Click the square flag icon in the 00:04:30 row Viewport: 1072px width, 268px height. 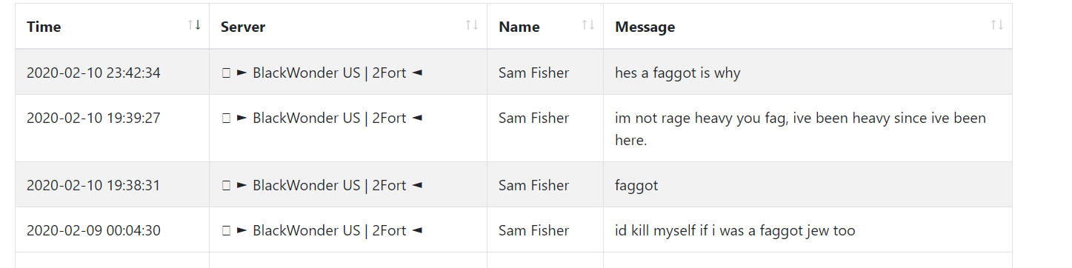pyautogui.click(x=226, y=231)
